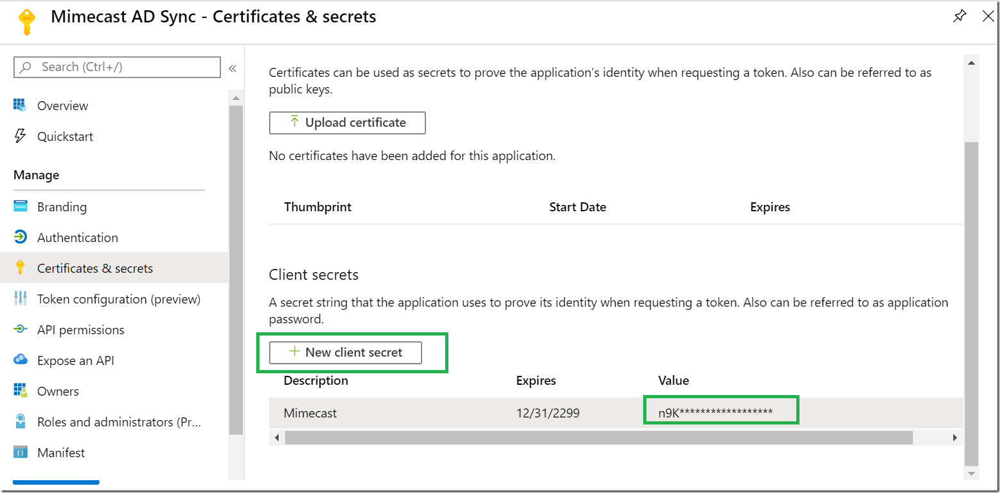Screen dimensions: 1000x493
Task: Click the horizontal scrollbar thumb
Action: coord(598,437)
